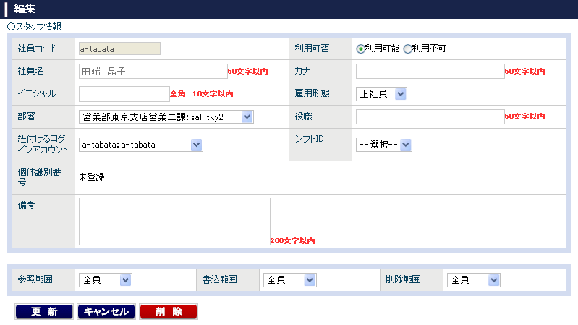Click the 未登録 text for 個体識別番号
The image size is (578, 325).
click(91, 177)
